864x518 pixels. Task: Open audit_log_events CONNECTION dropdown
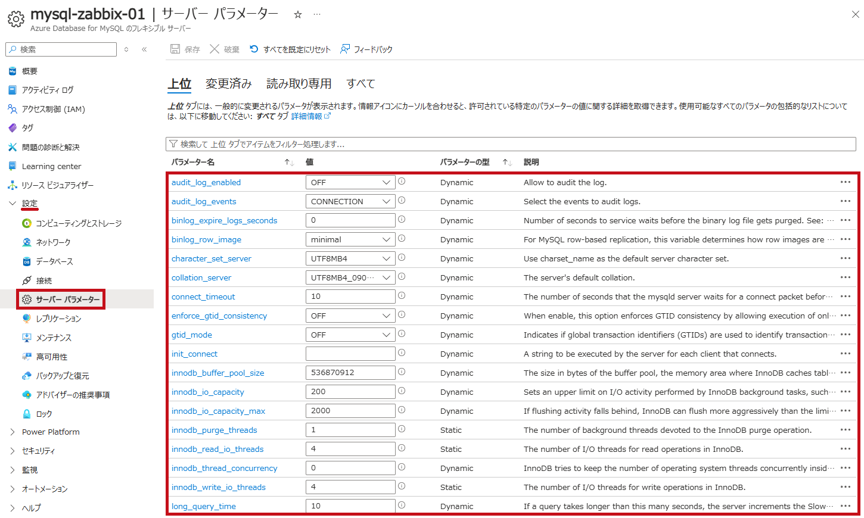click(x=350, y=201)
